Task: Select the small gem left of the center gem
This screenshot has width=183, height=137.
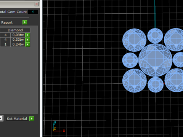Action: (x=130, y=60)
